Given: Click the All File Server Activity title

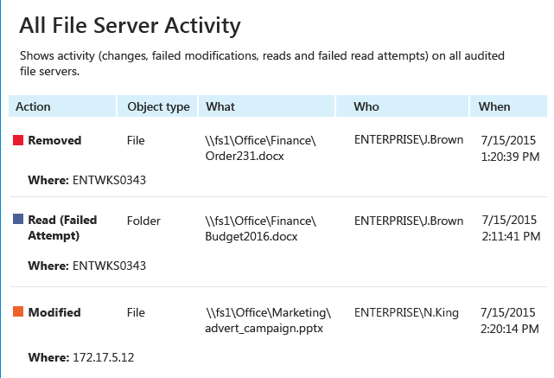Looking at the screenshot, I should (x=130, y=26).
